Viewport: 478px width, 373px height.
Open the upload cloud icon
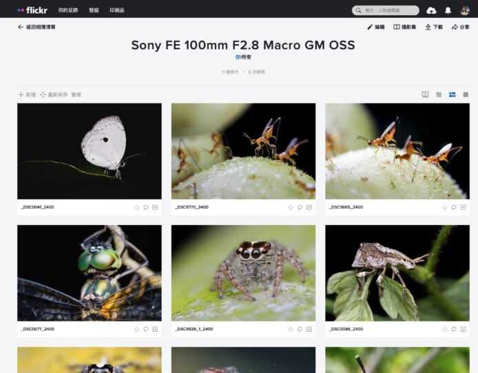(x=431, y=10)
